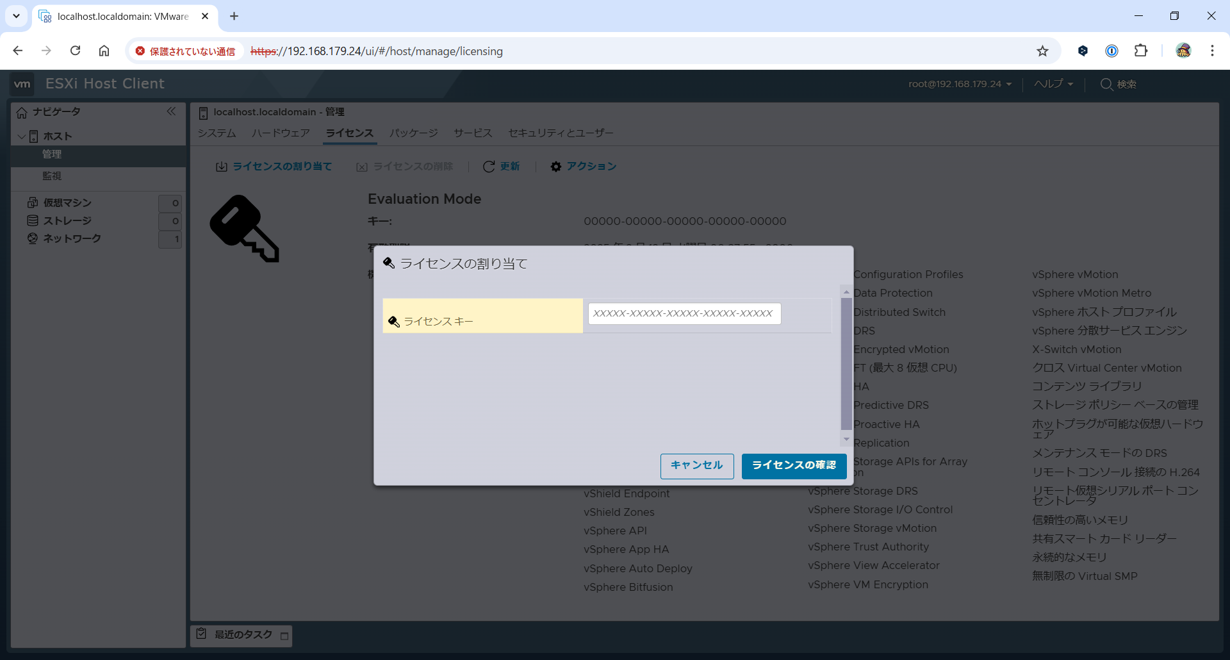1230x660 pixels.
Task: Open the Chrome three-dot menu
Action: 1212,51
